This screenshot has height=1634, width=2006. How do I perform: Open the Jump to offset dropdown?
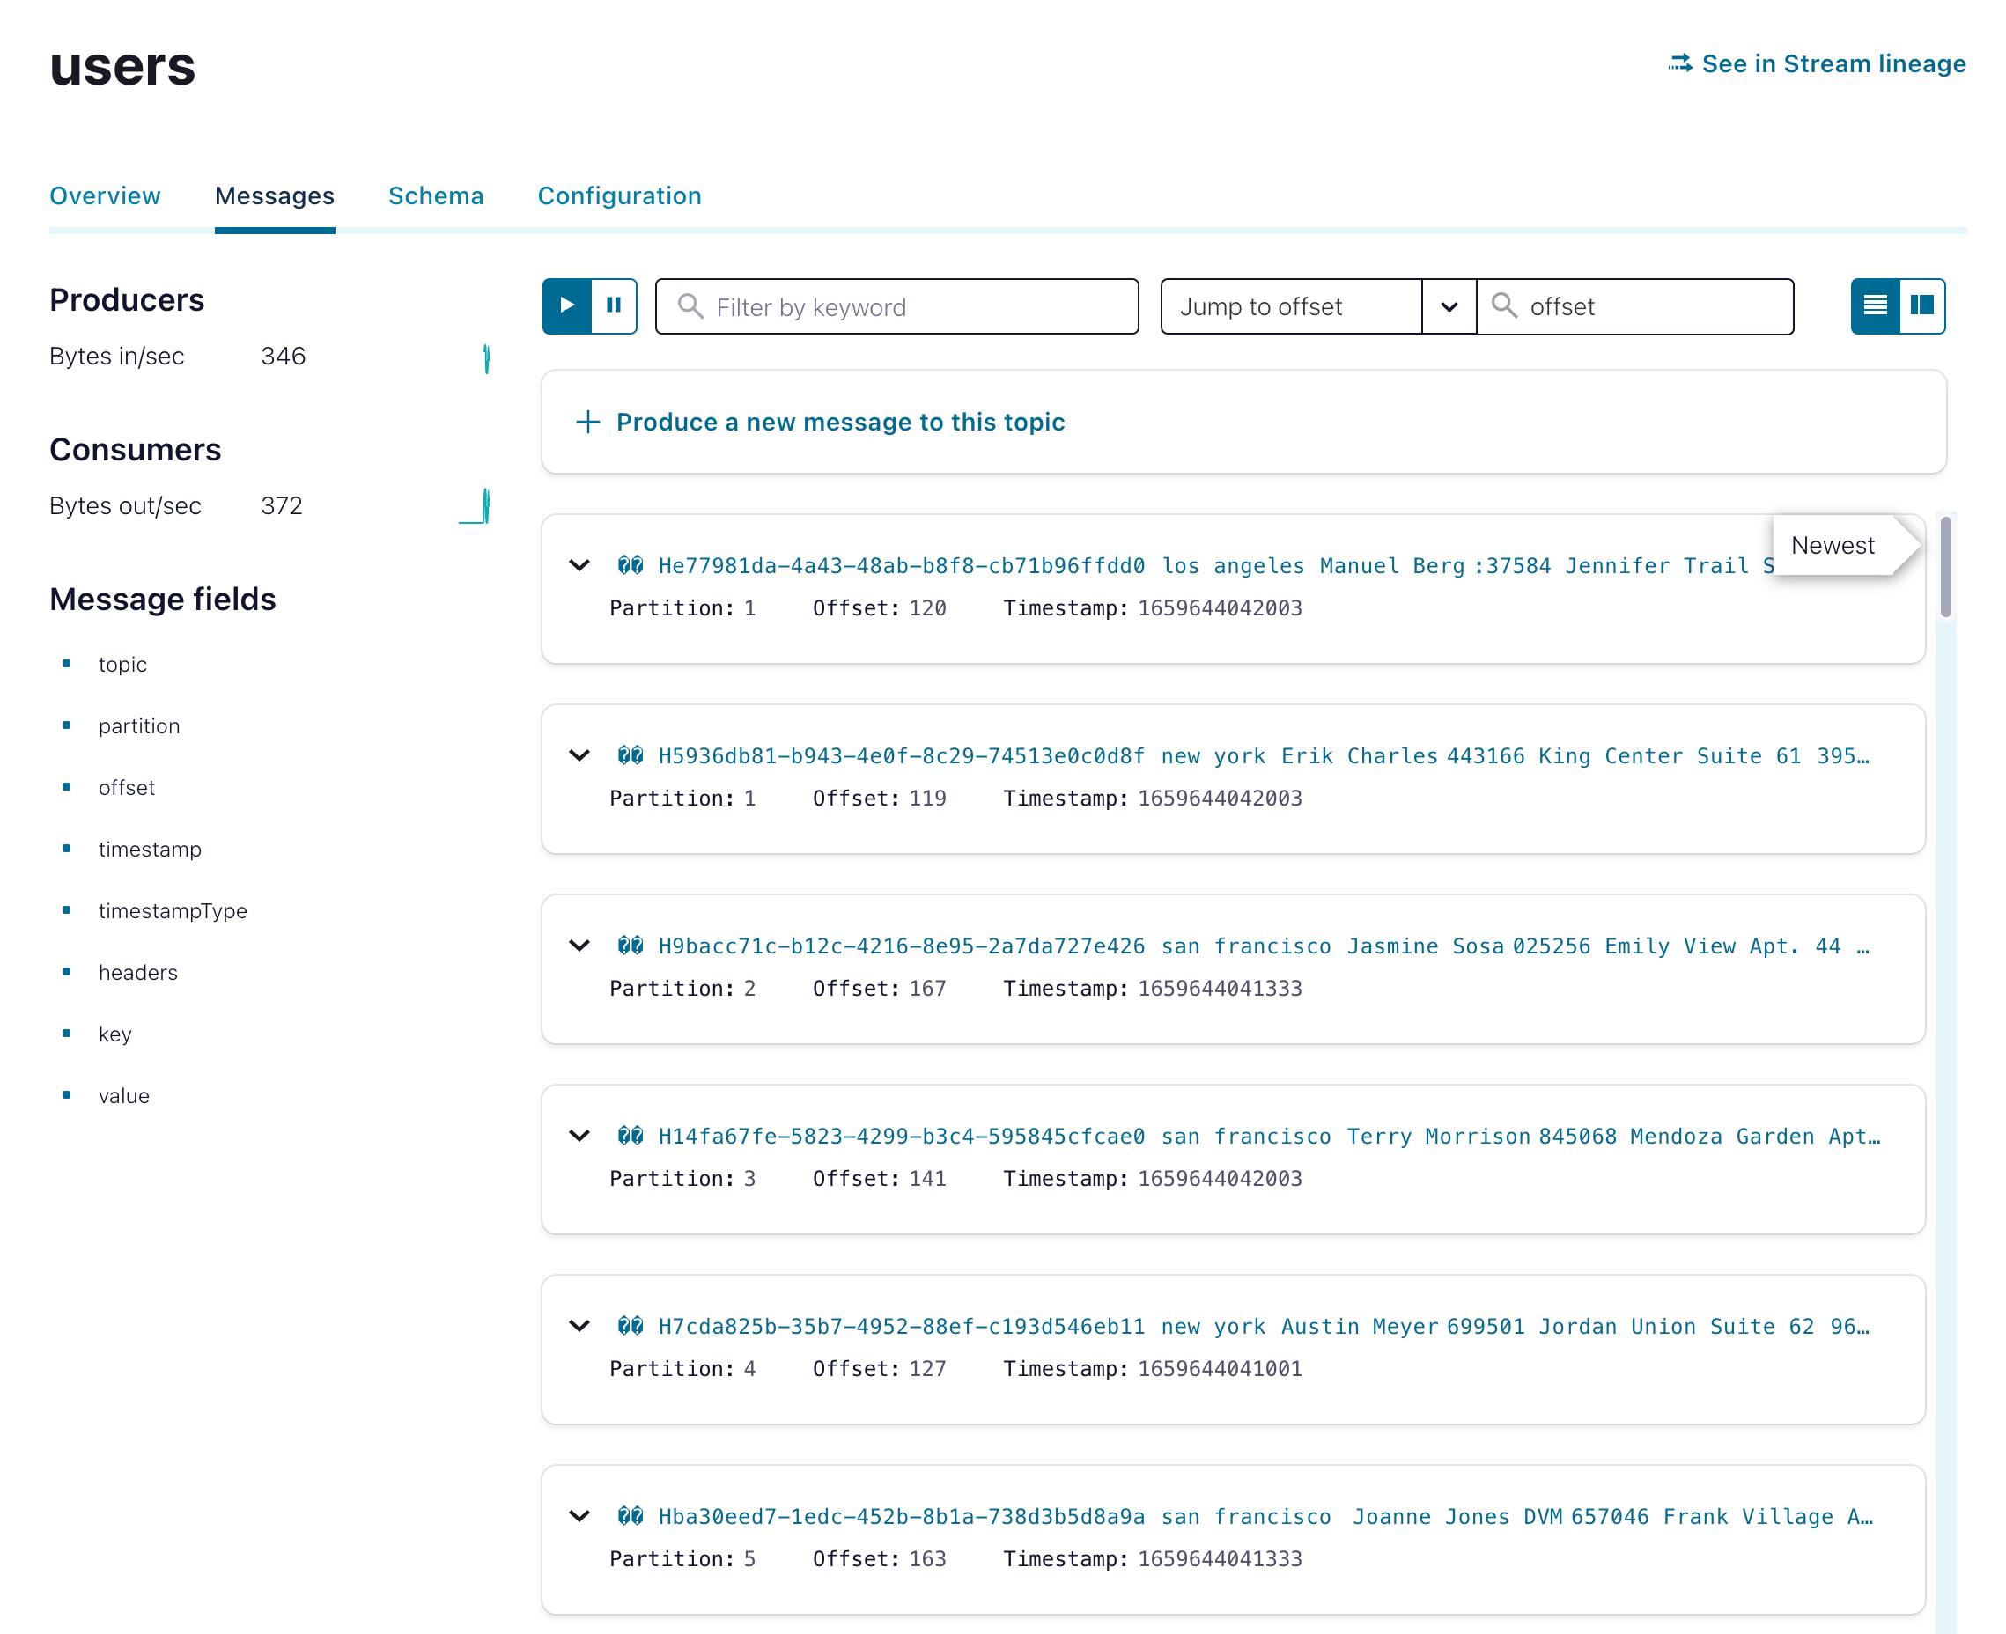(x=1447, y=305)
